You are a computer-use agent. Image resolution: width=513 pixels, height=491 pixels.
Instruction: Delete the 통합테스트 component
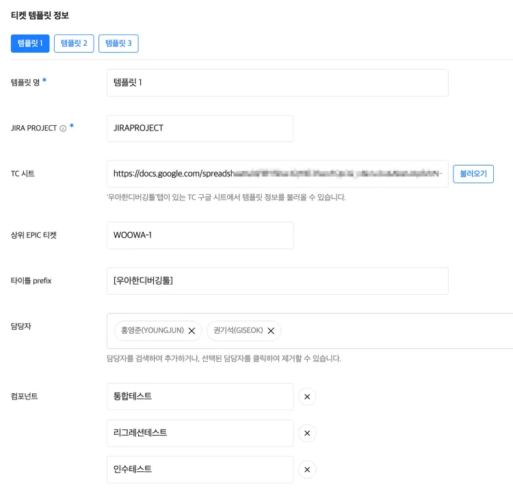point(307,397)
